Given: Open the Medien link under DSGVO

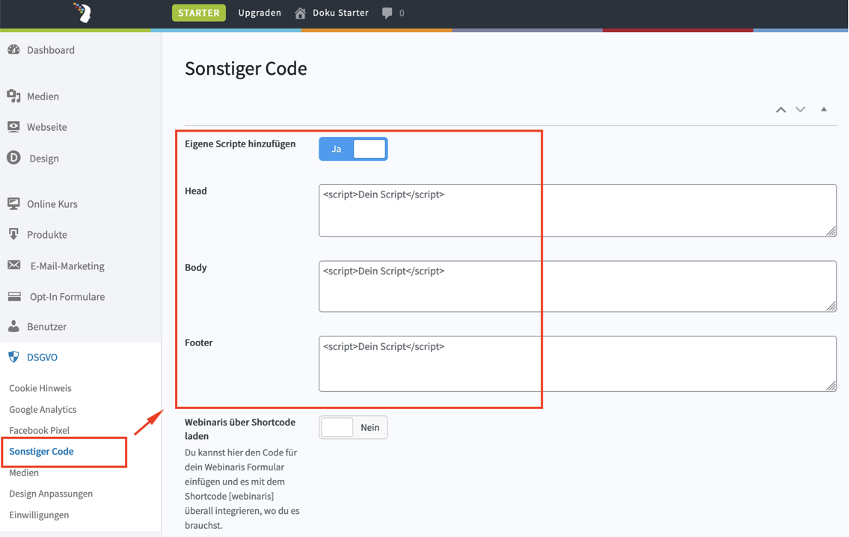Looking at the screenshot, I should click(x=24, y=473).
